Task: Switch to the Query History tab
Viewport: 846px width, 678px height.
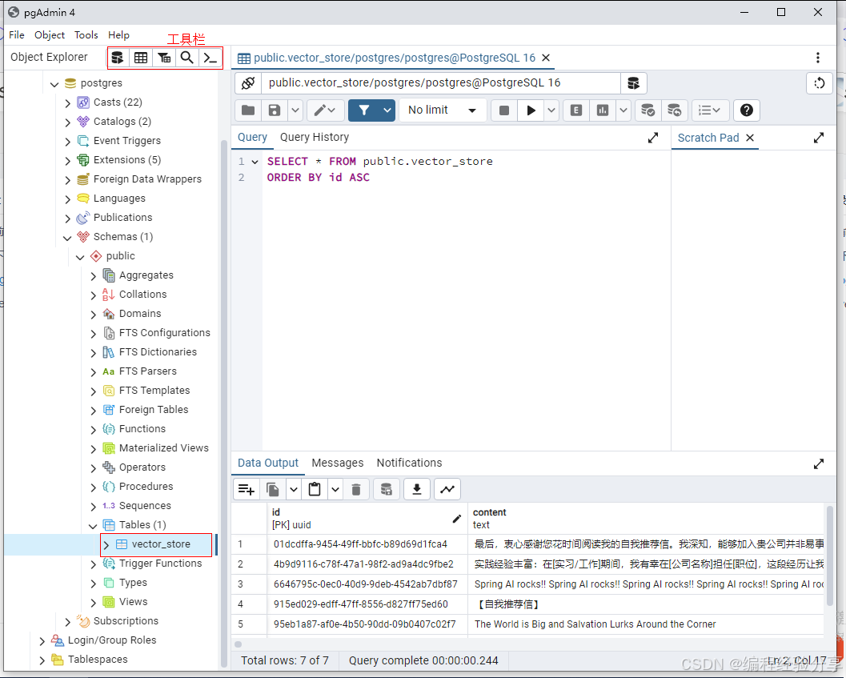Action: (x=314, y=138)
